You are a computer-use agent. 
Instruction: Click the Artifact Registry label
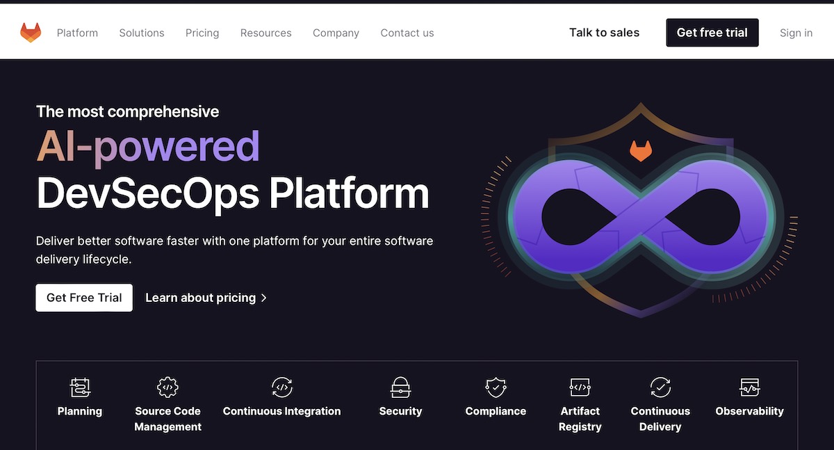click(580, 419)
